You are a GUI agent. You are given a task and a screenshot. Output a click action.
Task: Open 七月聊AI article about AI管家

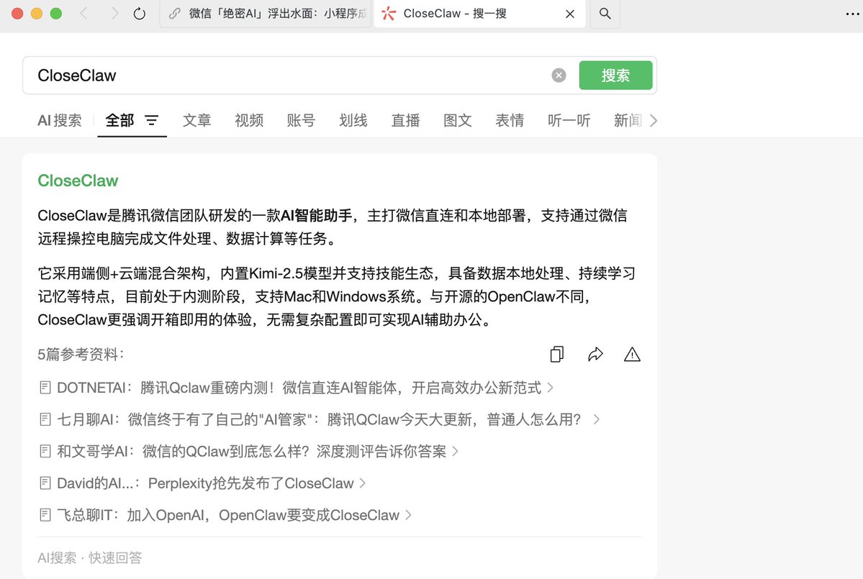click(320, 419)
